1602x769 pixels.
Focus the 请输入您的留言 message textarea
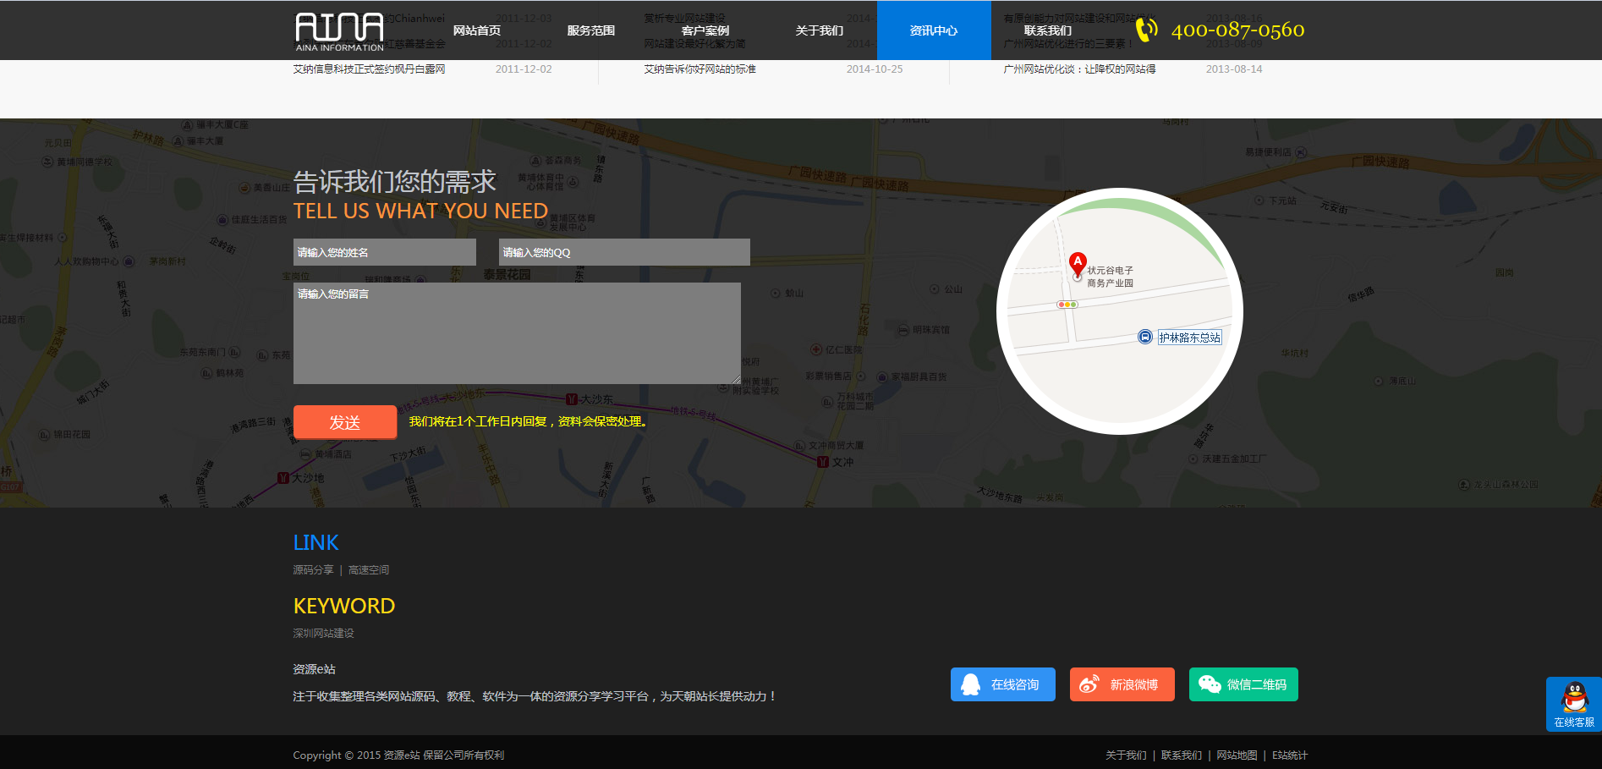point(517,333)
